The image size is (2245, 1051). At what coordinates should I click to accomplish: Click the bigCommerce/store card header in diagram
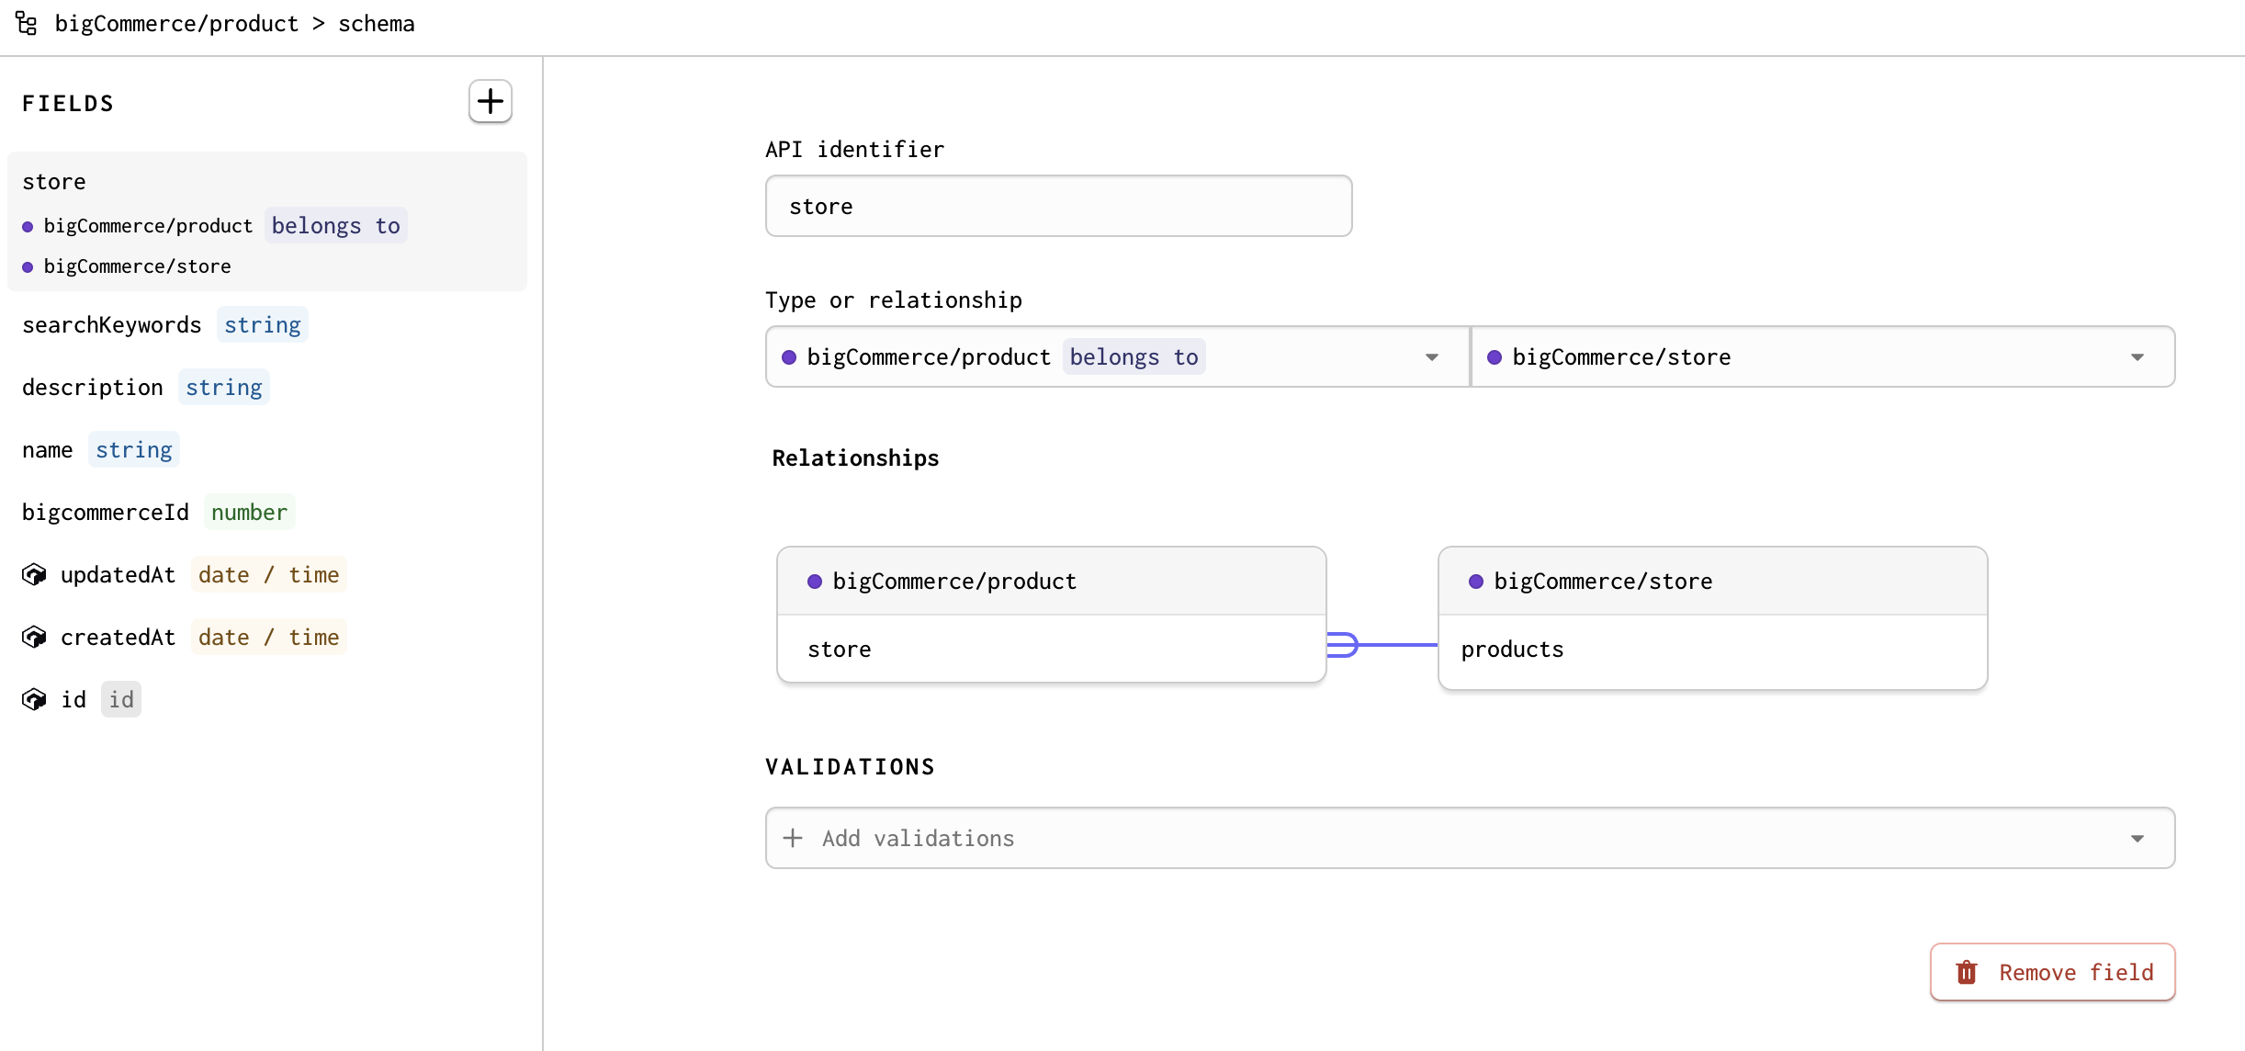coord(1713,581)
